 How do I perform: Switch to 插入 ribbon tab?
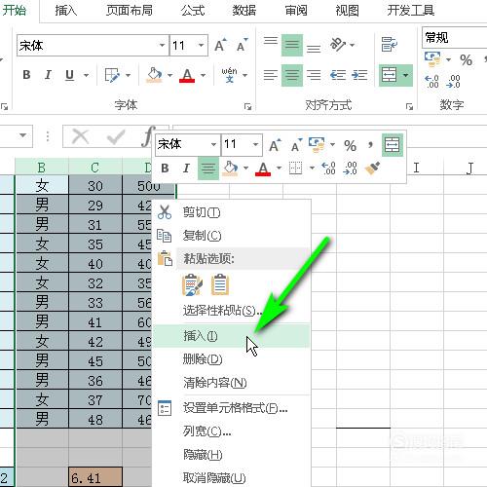tap(66, 11)
